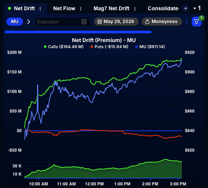Screen dimensions: 208x188
Task: Open the May 26, 2026 date picker
Action: click(x=116, y=22)
